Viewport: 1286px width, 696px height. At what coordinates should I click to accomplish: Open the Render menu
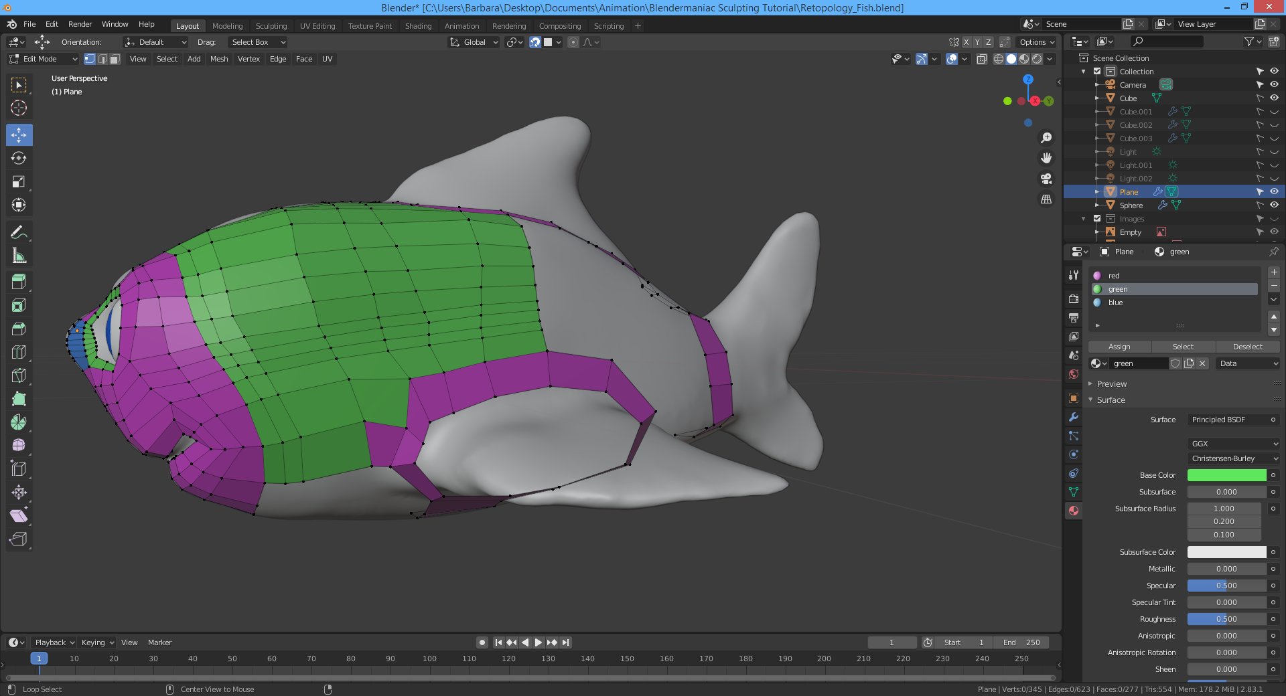pyautogui.click(x=80, y=24)
